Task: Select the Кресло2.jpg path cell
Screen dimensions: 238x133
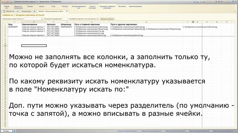Action: click(x=146, y=35)
